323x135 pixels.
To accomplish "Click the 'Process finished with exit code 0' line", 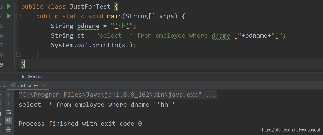I will point(80,124).
